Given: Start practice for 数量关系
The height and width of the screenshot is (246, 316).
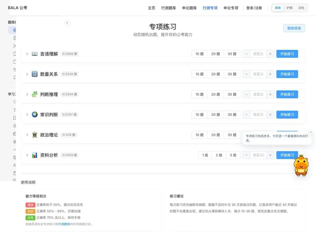Looking at the screenshot, I should coord(287,74).
